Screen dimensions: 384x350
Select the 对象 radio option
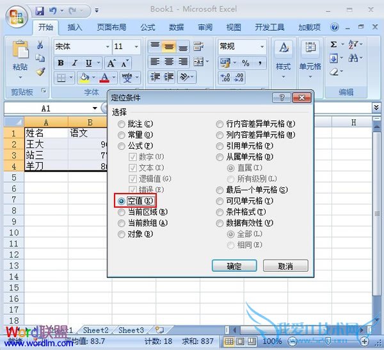[x=121, y=234]
